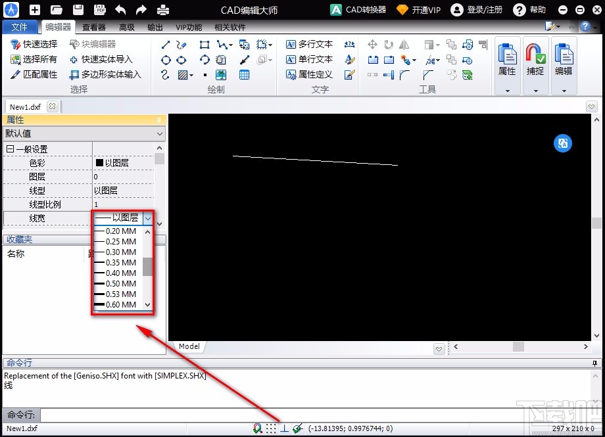Open the hatch tool dropdown arrow
The height and width of the screenshot is (437, 605).
click(x=192, y=75)
